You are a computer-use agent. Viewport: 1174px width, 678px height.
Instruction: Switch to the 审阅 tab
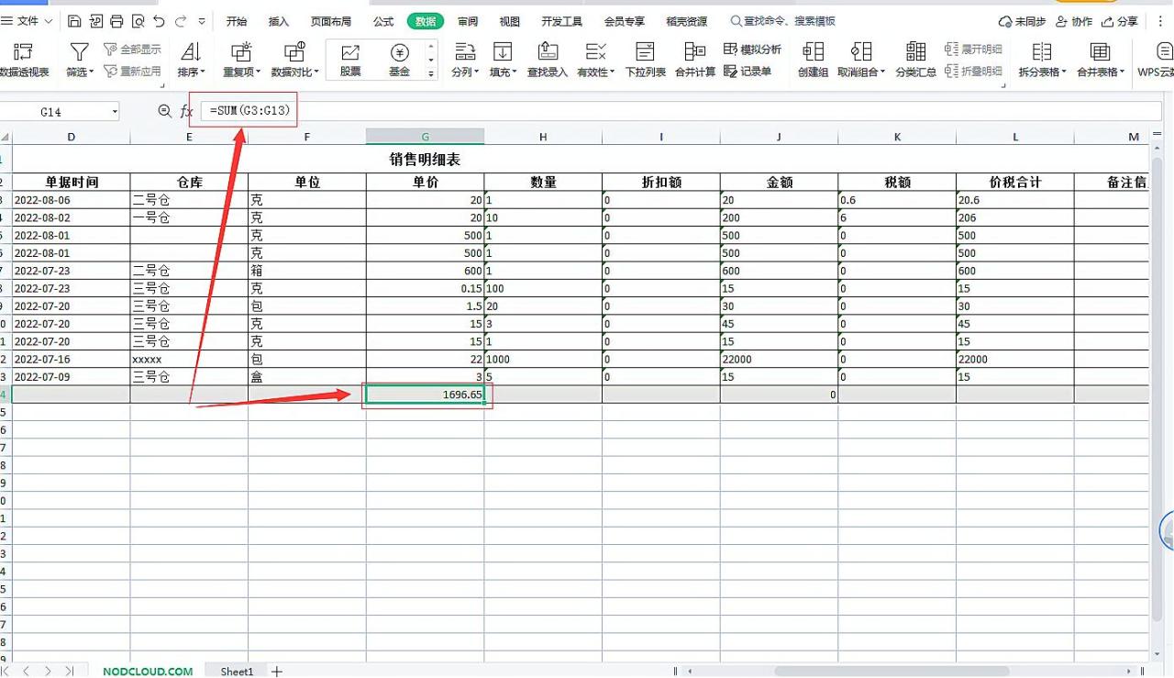click(x=468, y=21)
